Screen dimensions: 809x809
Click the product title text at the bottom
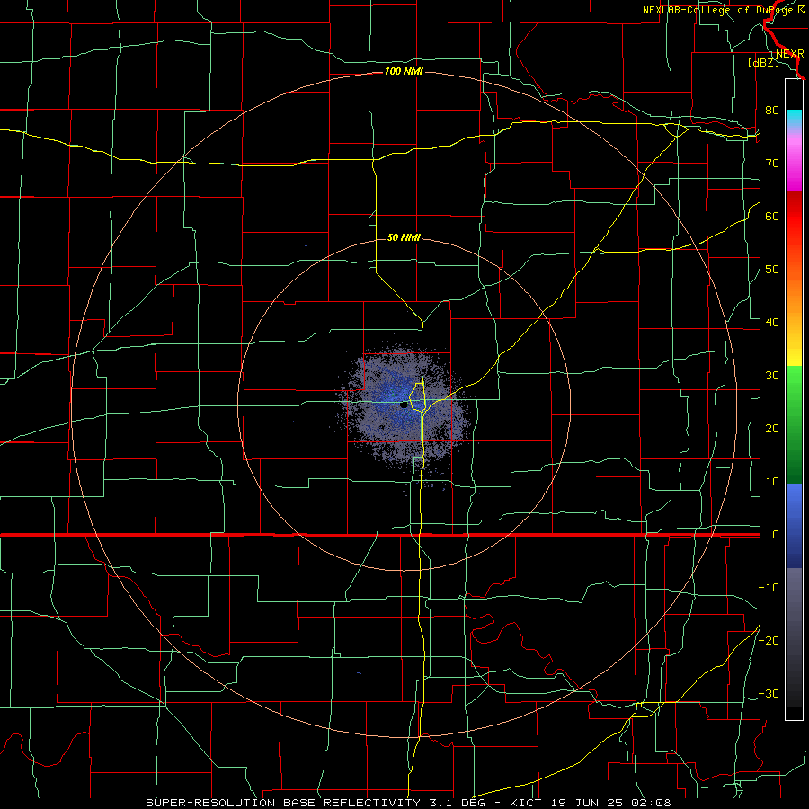pos(409,803)
